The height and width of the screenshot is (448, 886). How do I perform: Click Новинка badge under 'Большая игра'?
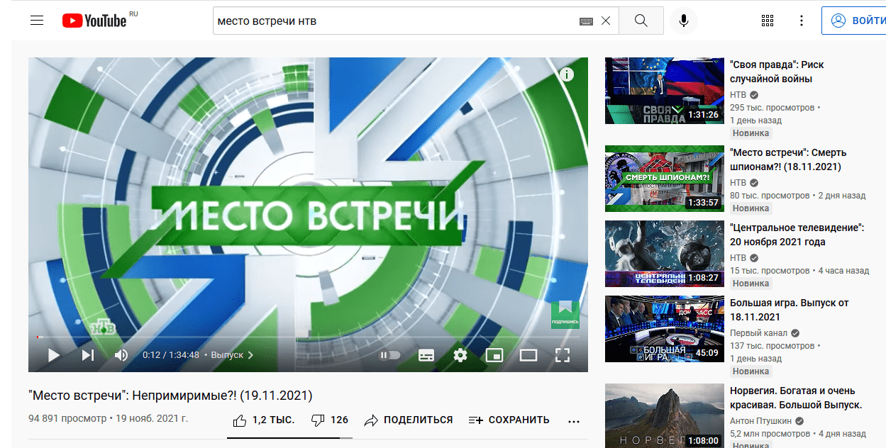coord(751,371)
